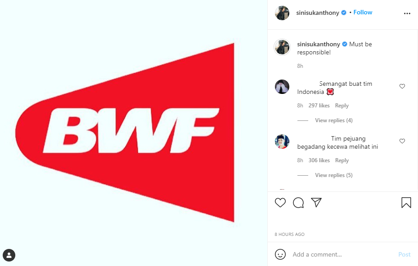Click the tagged people icon on the photo
Image resolution: width=418 pixels, height=266 pixels.
click(9, 255)
